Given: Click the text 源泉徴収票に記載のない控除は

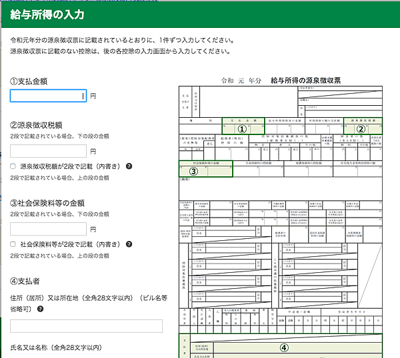Looking at the screenshot, I should (120, 51).
